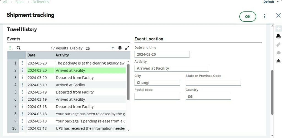Open attachments paperclip in right sidebar
Screen dimensions: 282x138
coord(278,45)
